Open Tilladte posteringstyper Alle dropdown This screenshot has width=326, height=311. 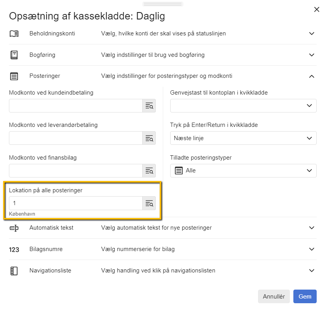pos(243,171)
